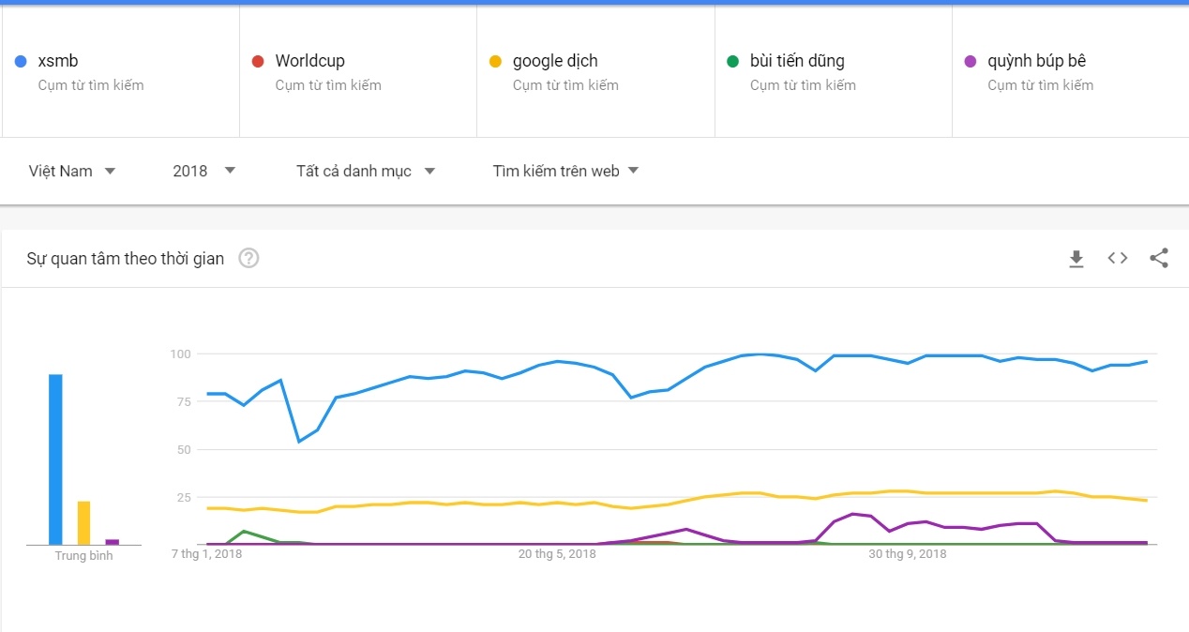Select the yellow dot next to google dịch
Screen dimensions: 1189x632
coord(496,60)
